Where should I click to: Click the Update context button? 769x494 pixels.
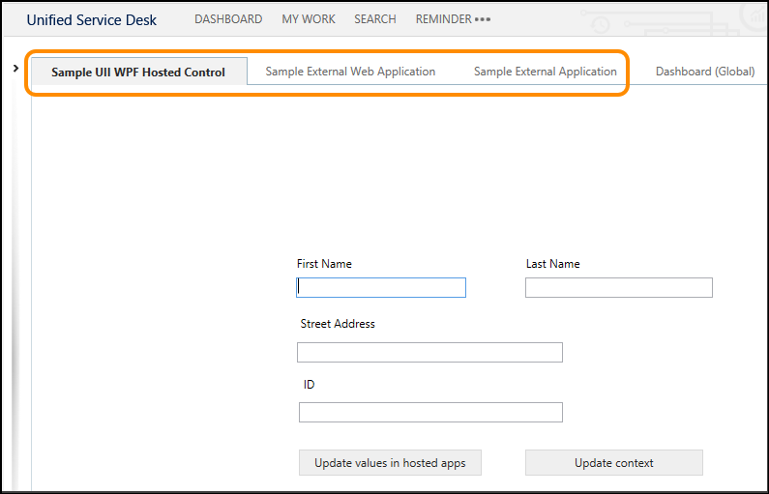[x=614, y=463]
